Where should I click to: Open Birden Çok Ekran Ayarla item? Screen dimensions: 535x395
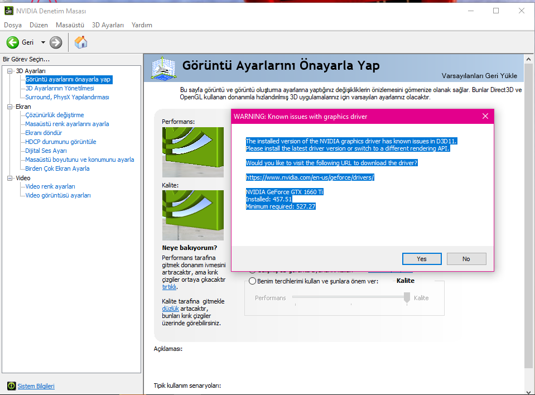pos(57,168)
